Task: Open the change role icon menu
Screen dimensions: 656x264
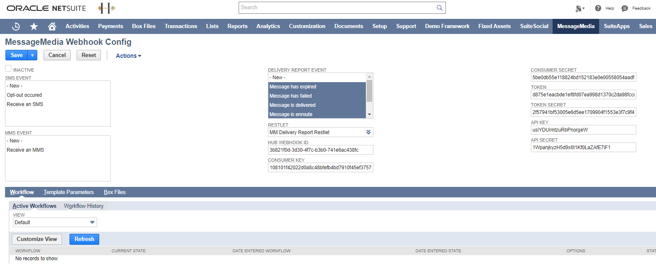Action: 580,8
